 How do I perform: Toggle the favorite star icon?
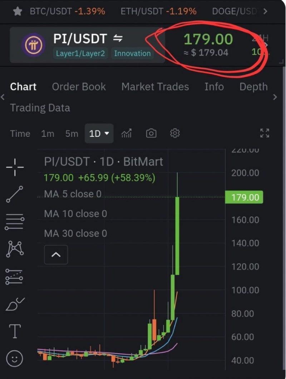(17, 11)
